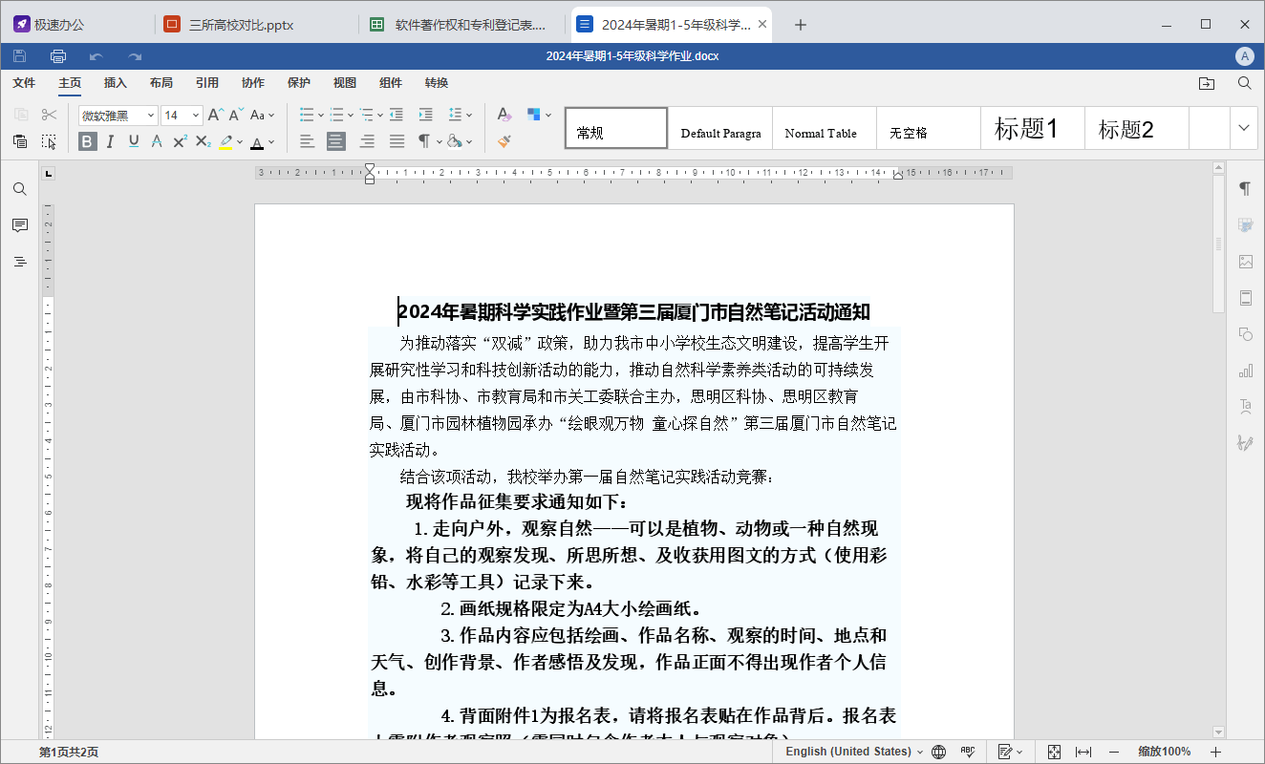Increase paragraph indent
This screenshot has width=1265, height=764.
[426, 115]
